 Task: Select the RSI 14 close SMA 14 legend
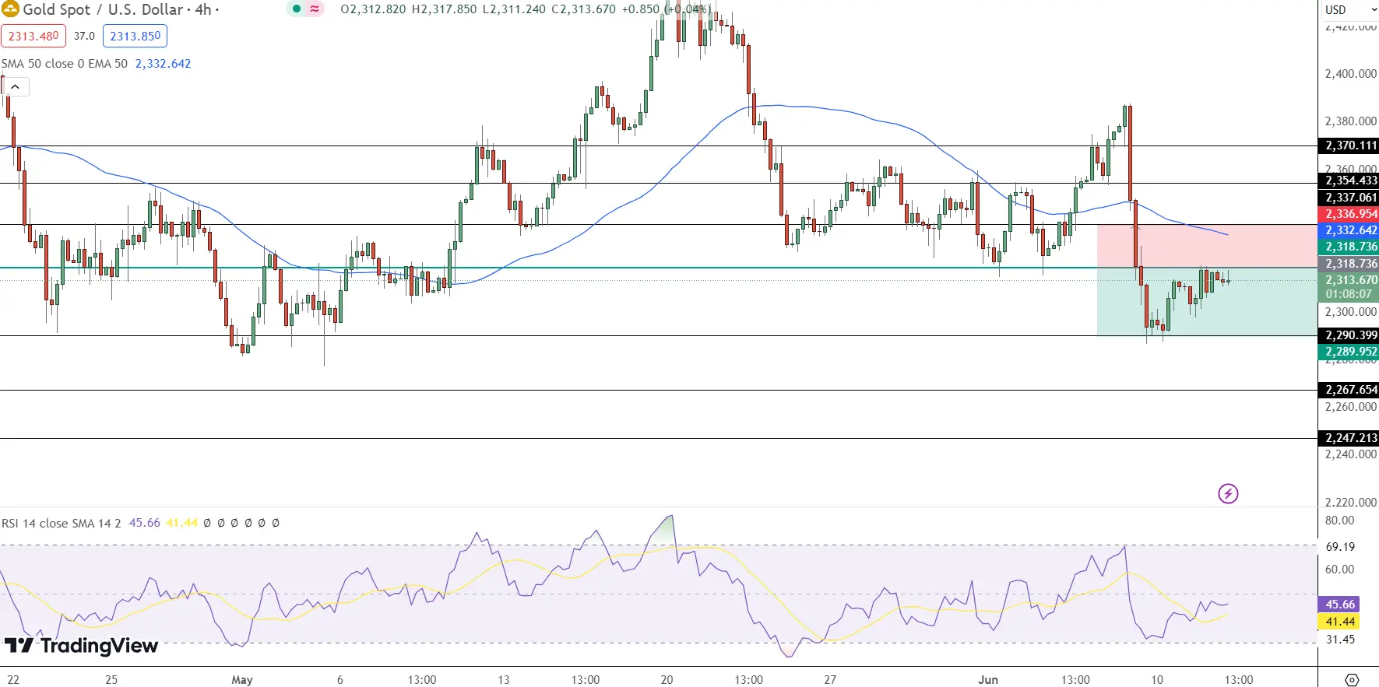pyautogui.click(x=62, y=523)
